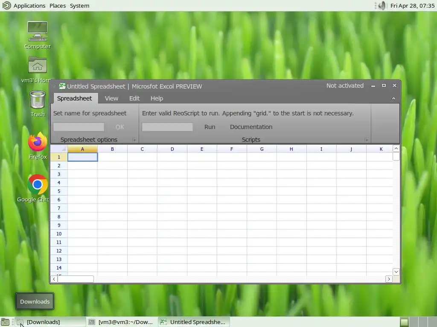Image resolution: width=437 pixels, height=327 pixels.
Task: Click the select-all corner of the grid
Action: point(59,149)
